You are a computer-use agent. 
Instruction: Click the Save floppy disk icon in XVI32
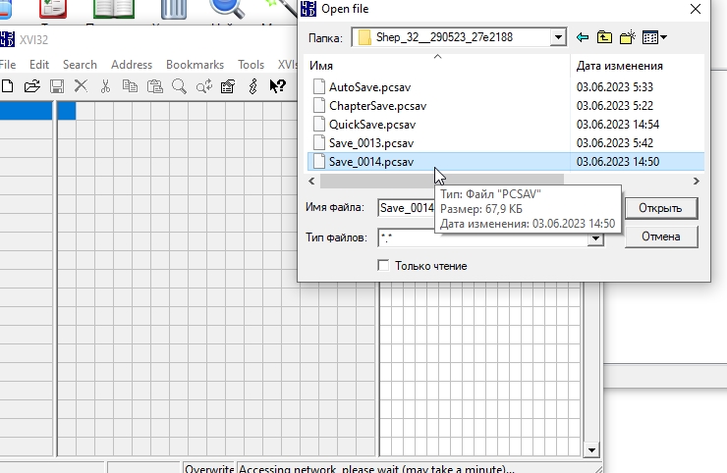57,86
